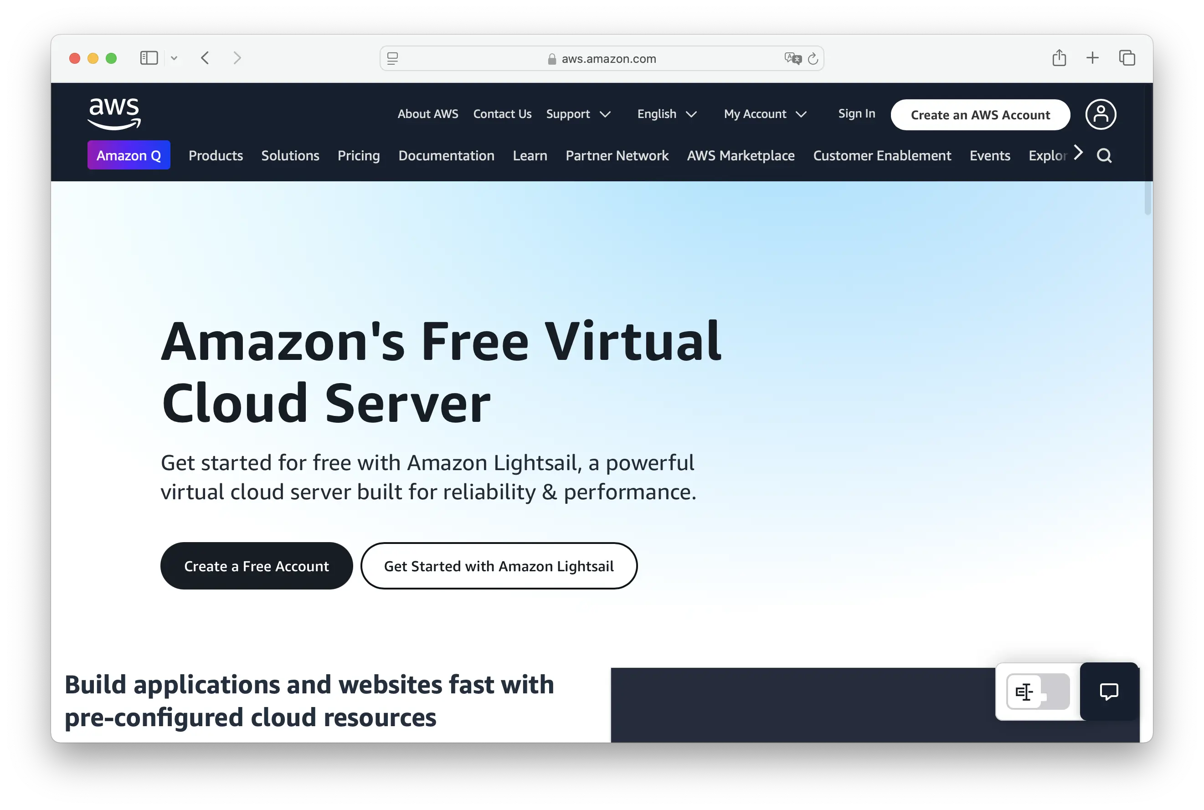Share the page via the share icon
Image resolution: width=1204 pixels, height=810 pixels.
[1060, 58]
